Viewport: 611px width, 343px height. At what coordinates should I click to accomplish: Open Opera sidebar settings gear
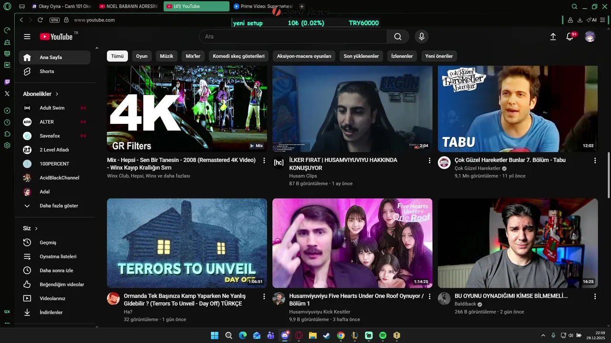point(7,145)
